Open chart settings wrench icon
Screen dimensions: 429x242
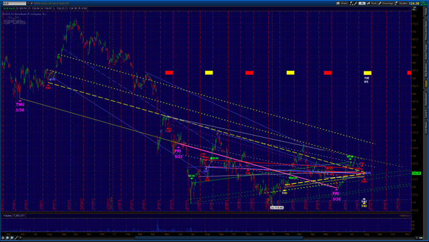[x=355, y=3]
